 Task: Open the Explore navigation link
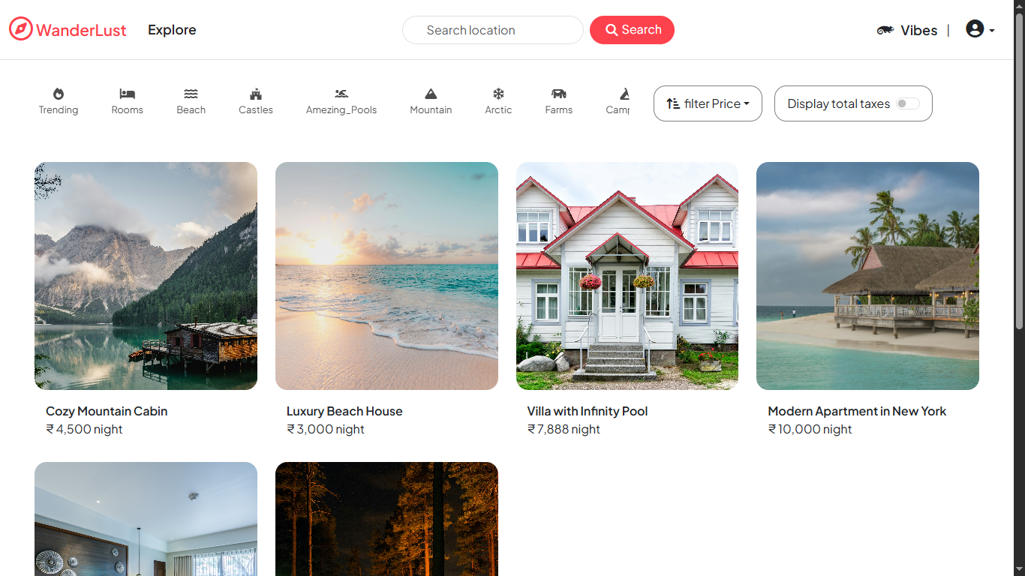click(172, 30)
